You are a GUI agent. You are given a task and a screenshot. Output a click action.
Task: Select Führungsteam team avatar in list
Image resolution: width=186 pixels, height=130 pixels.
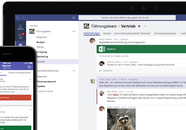(32, 31)
